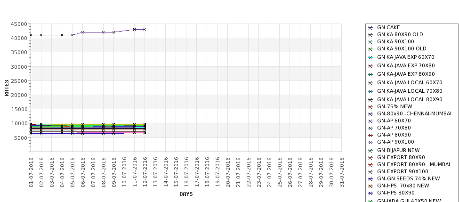Click the 45000 rate axis label
Viewport: 459px width, 202px height.
(x=19, y=24)
